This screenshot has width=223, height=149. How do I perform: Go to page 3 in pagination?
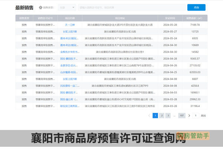(x=168, y=115)
